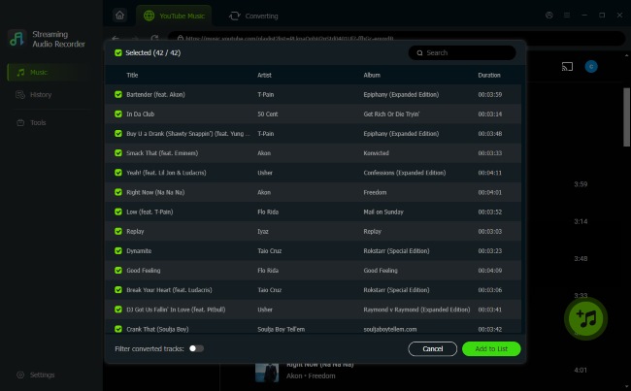The height and width of the screenshot is (391, 631).
Task: Click the page reload icon
Action: point(154,39)
